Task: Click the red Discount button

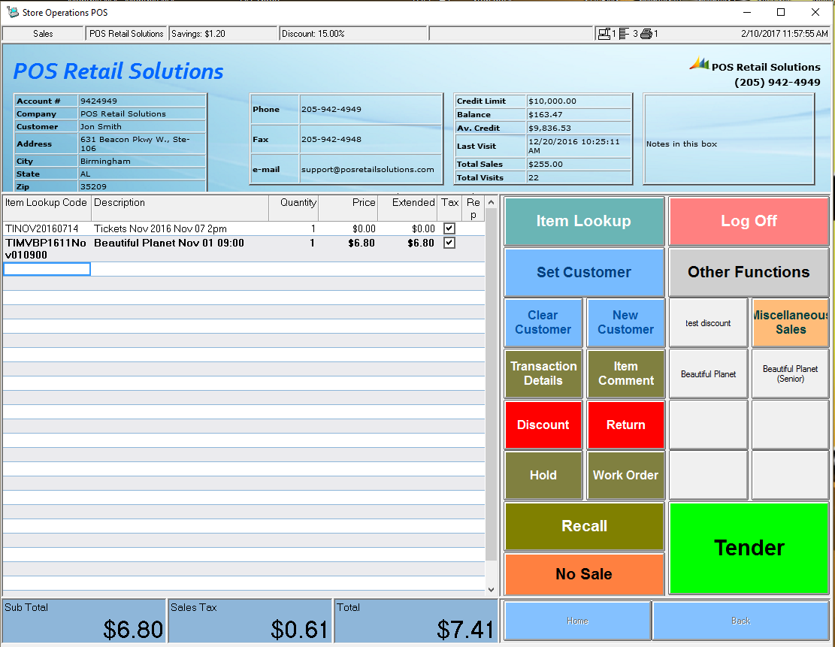Action: (x=543, y=425)
